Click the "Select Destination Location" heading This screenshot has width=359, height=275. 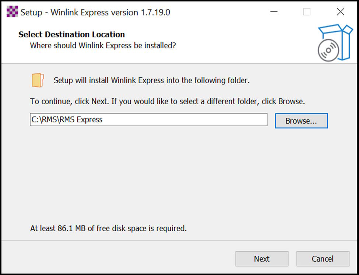(x=71, y=35)
